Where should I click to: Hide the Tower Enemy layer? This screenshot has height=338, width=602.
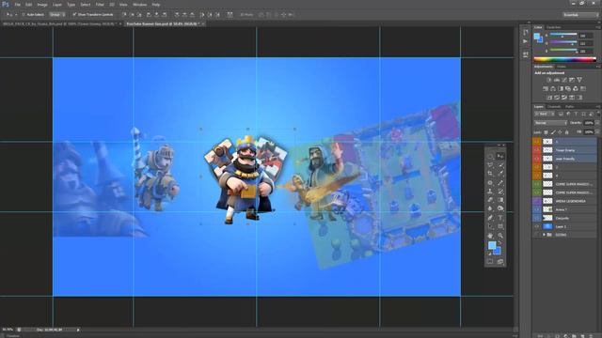(x=536, y=150)
